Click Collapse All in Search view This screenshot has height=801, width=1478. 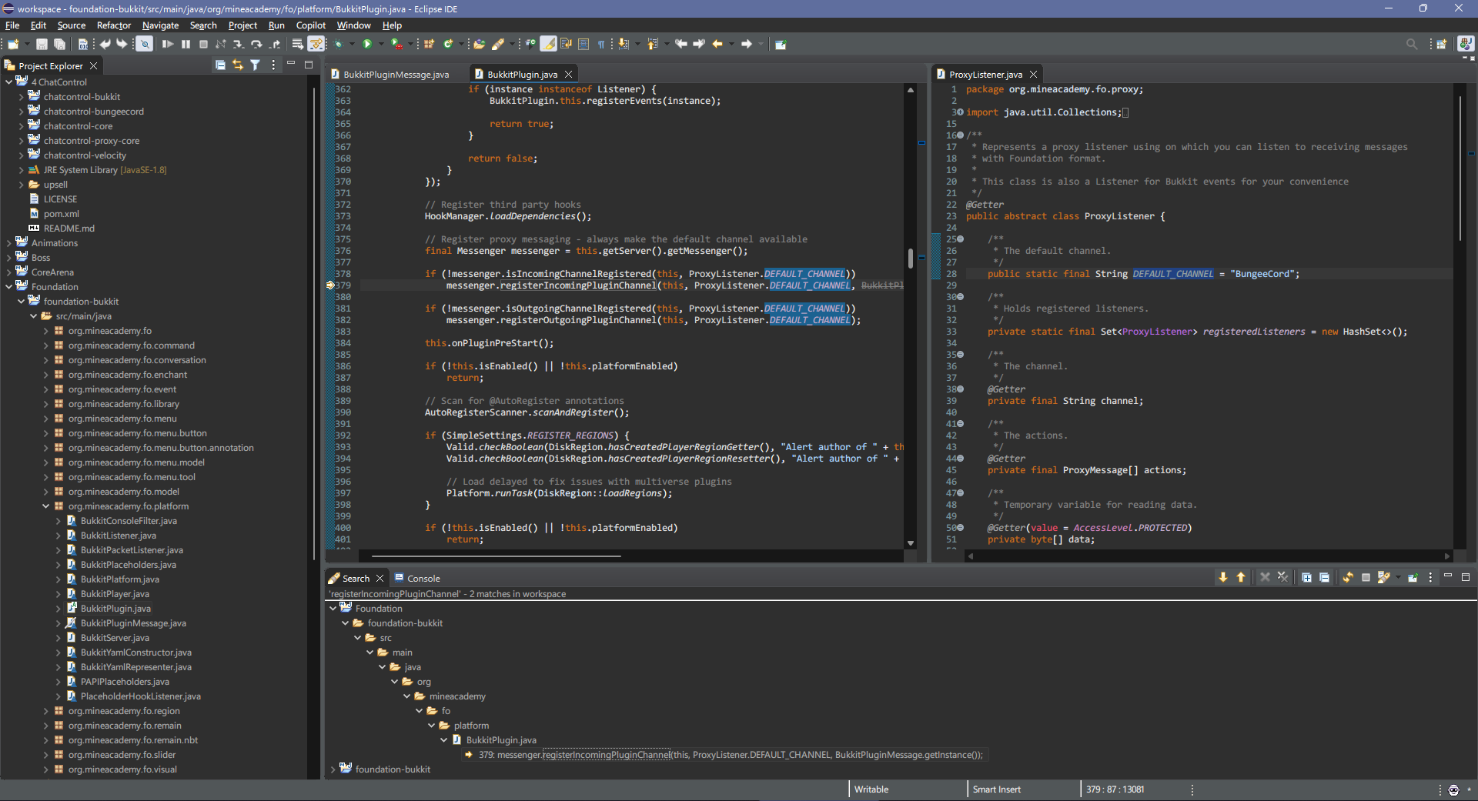click(x=1324, y=577)
